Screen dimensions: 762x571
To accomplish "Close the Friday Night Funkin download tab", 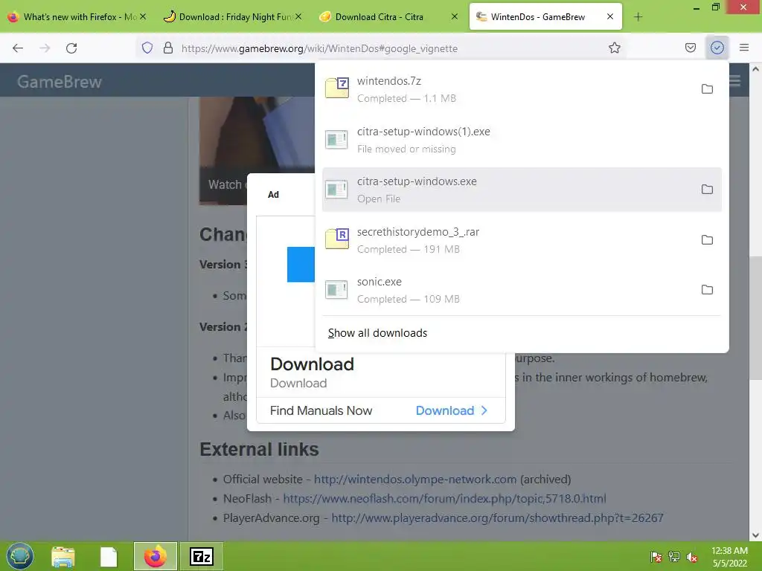I will [x=298, y=16].
